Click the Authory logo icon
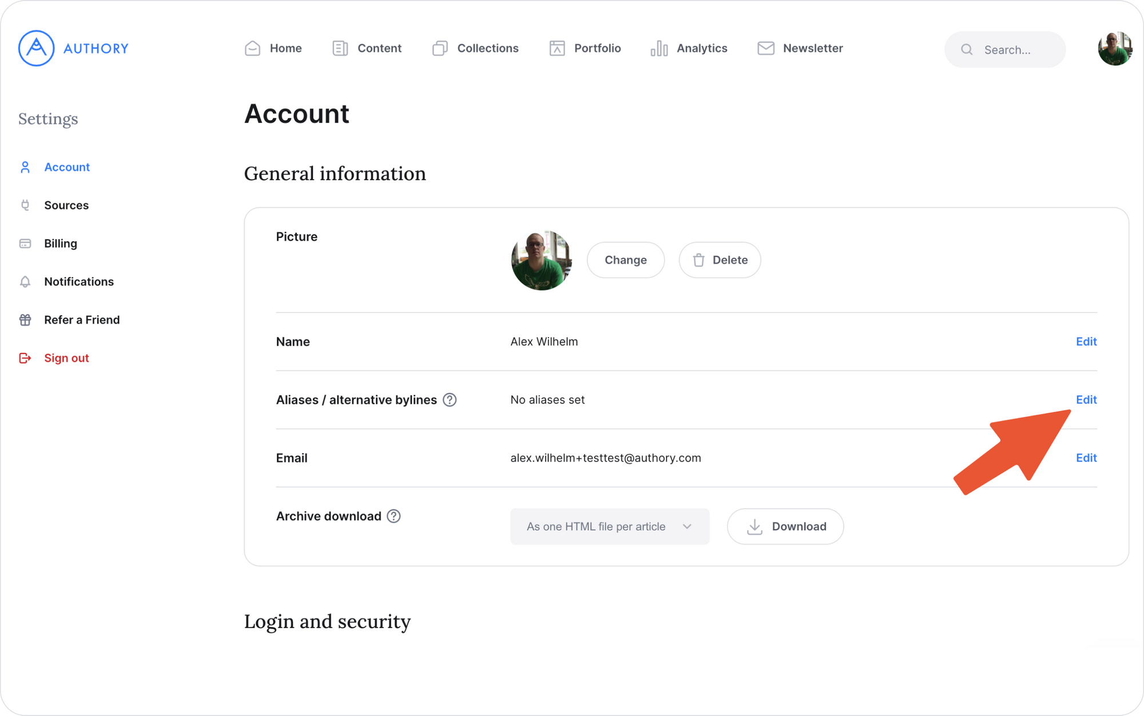The image size is (1144, 716). 36,48
